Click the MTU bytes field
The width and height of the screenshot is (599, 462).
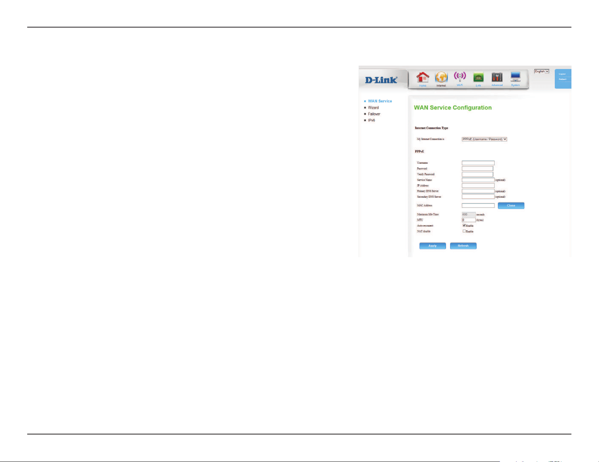point(469,220)
